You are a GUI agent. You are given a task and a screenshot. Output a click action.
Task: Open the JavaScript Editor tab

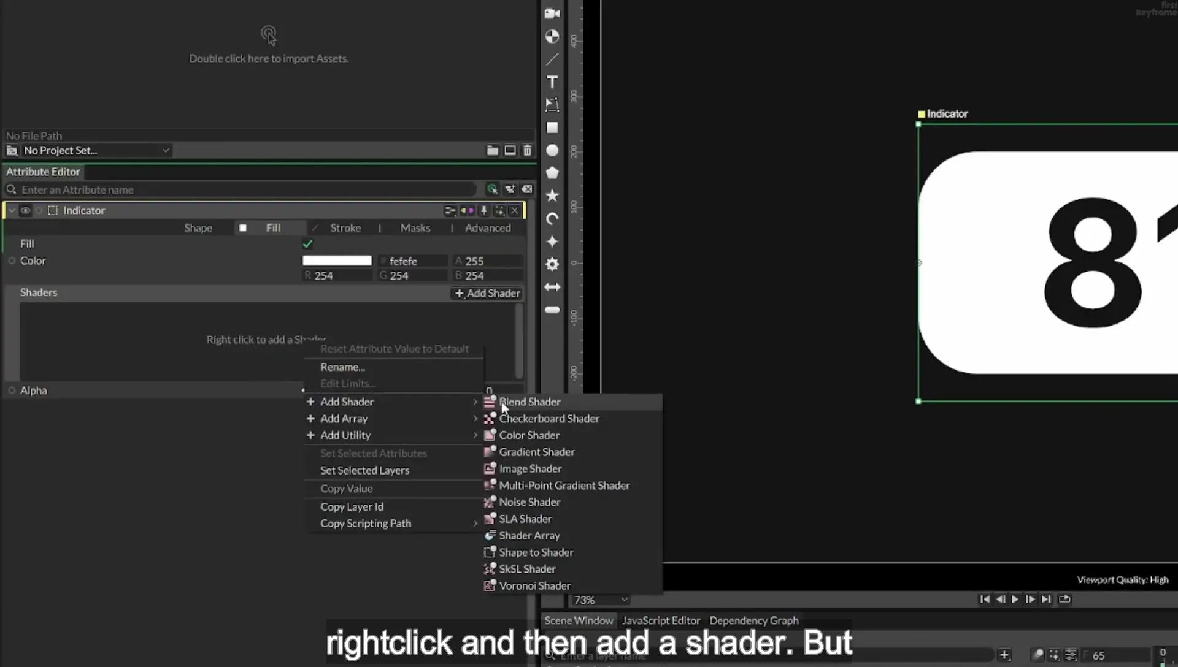tap(661, 620)
